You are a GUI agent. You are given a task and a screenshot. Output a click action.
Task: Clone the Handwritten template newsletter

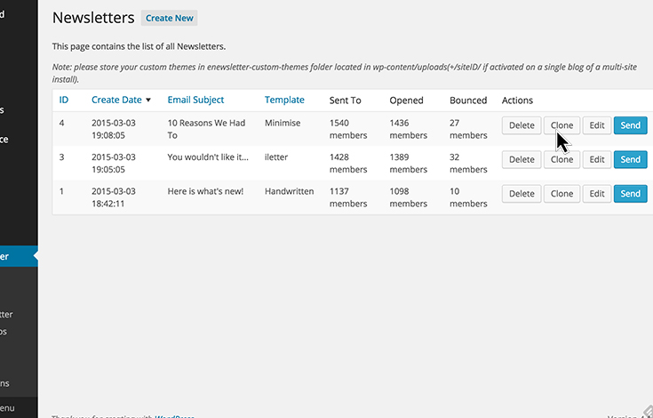(561, 194)
